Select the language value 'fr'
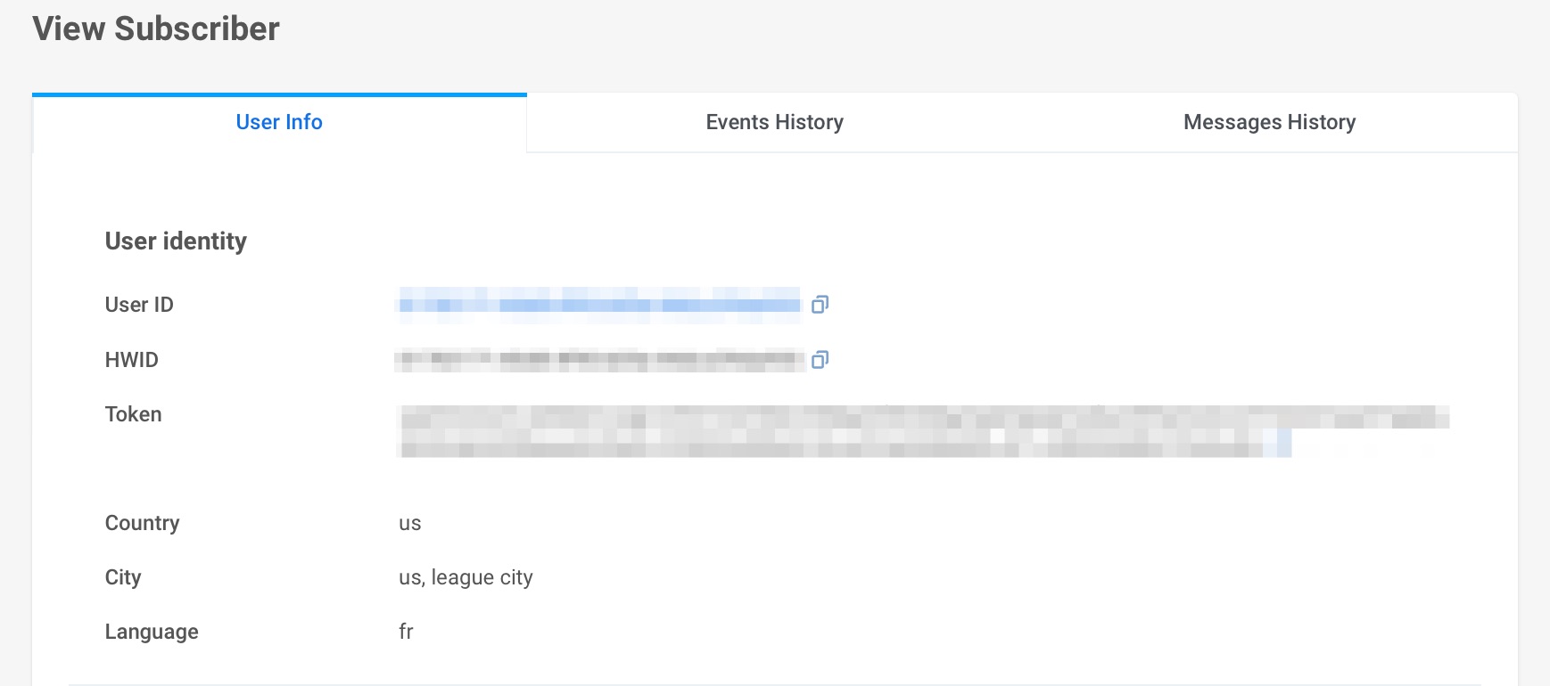 406,632
